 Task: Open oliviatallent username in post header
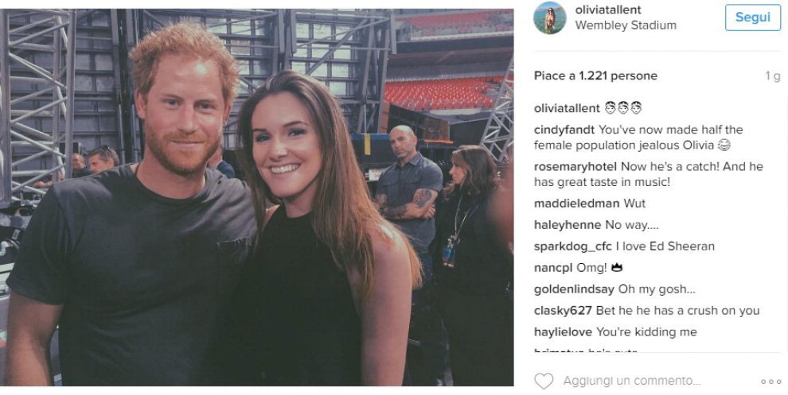[x=608, y=10]
